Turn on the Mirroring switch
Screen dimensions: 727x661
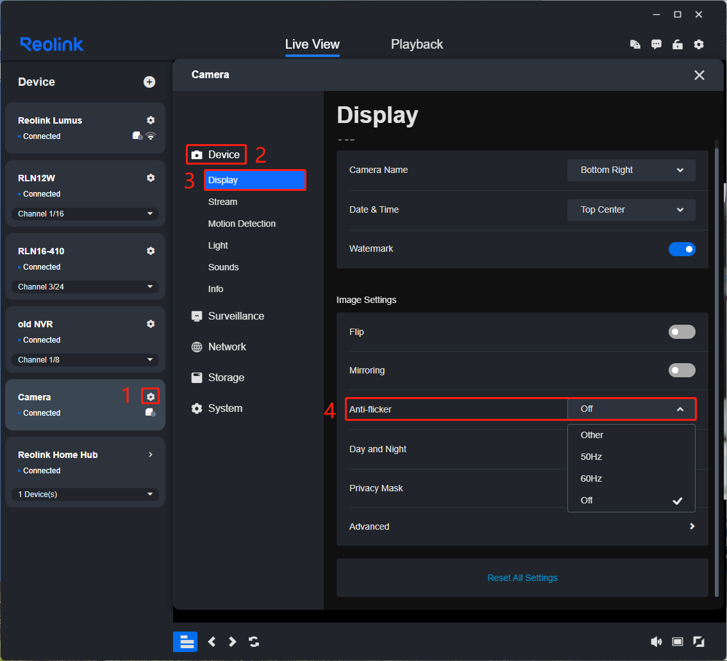(x=681, y=370)
